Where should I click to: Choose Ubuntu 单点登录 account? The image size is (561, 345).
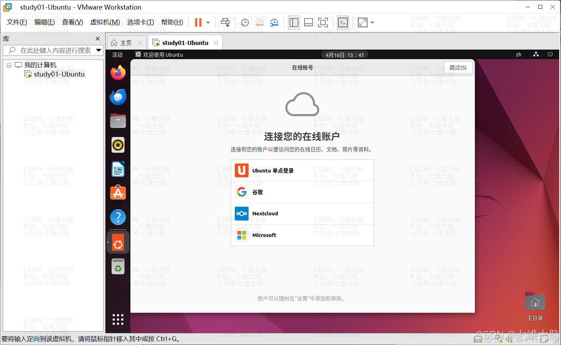(302, 171)
